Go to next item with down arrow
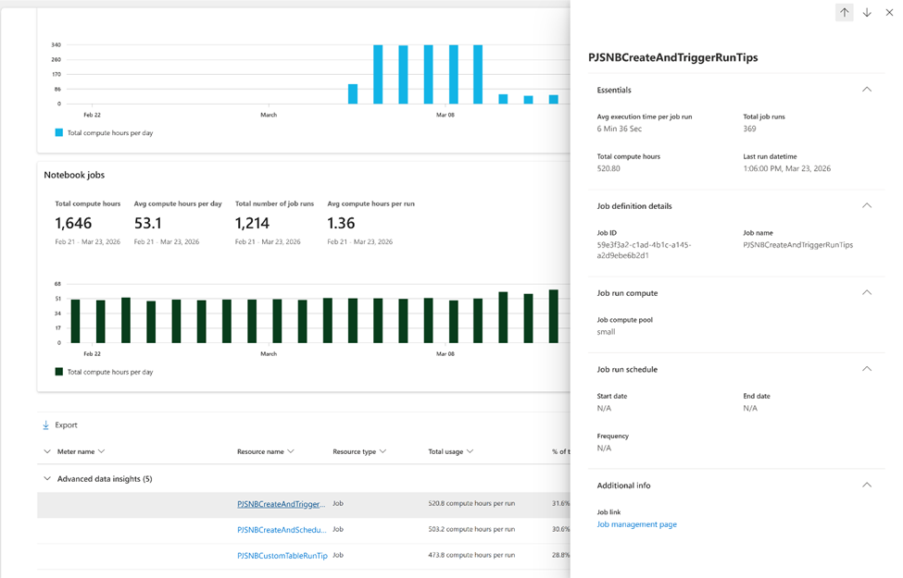 click(867, 13)
